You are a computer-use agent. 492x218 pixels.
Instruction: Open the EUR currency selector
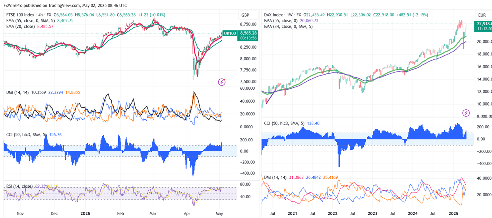pos(482,15)
